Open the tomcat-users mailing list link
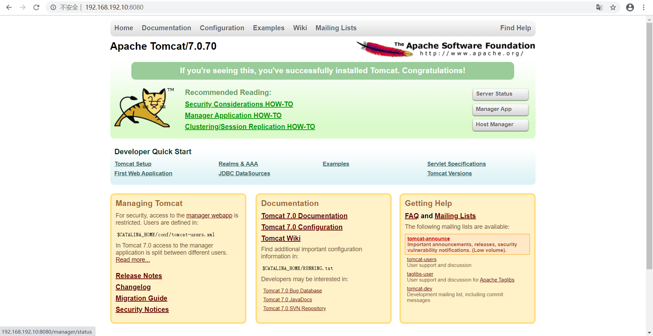This screenshot has height=336, width=653. (x=422, y=259)
